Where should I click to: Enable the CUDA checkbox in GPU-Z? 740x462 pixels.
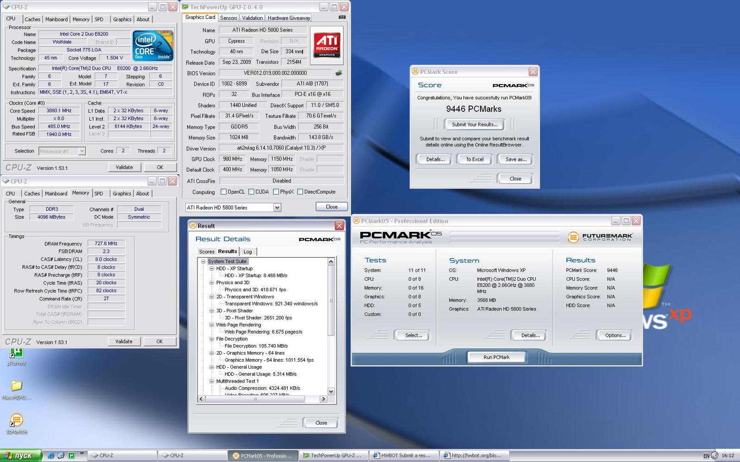coord(251,192)
